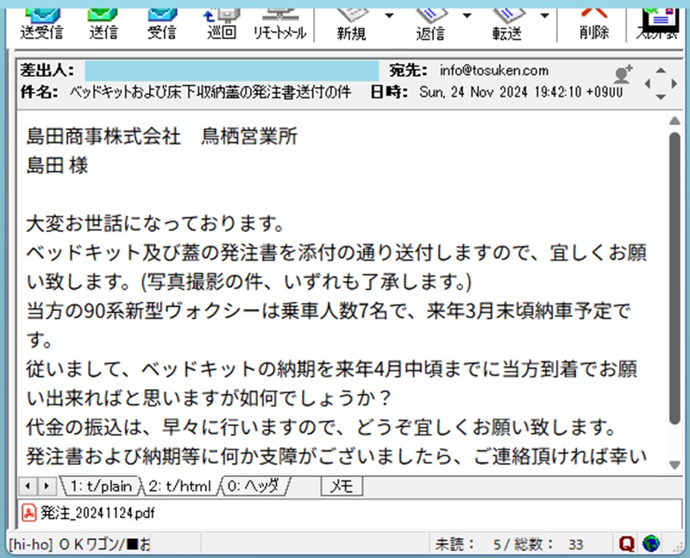The width and height of the screenshot is (690, 558).
Task: Click the 巡回 toolbar icon
Action: pyautogui.click(x=222, y=22)
